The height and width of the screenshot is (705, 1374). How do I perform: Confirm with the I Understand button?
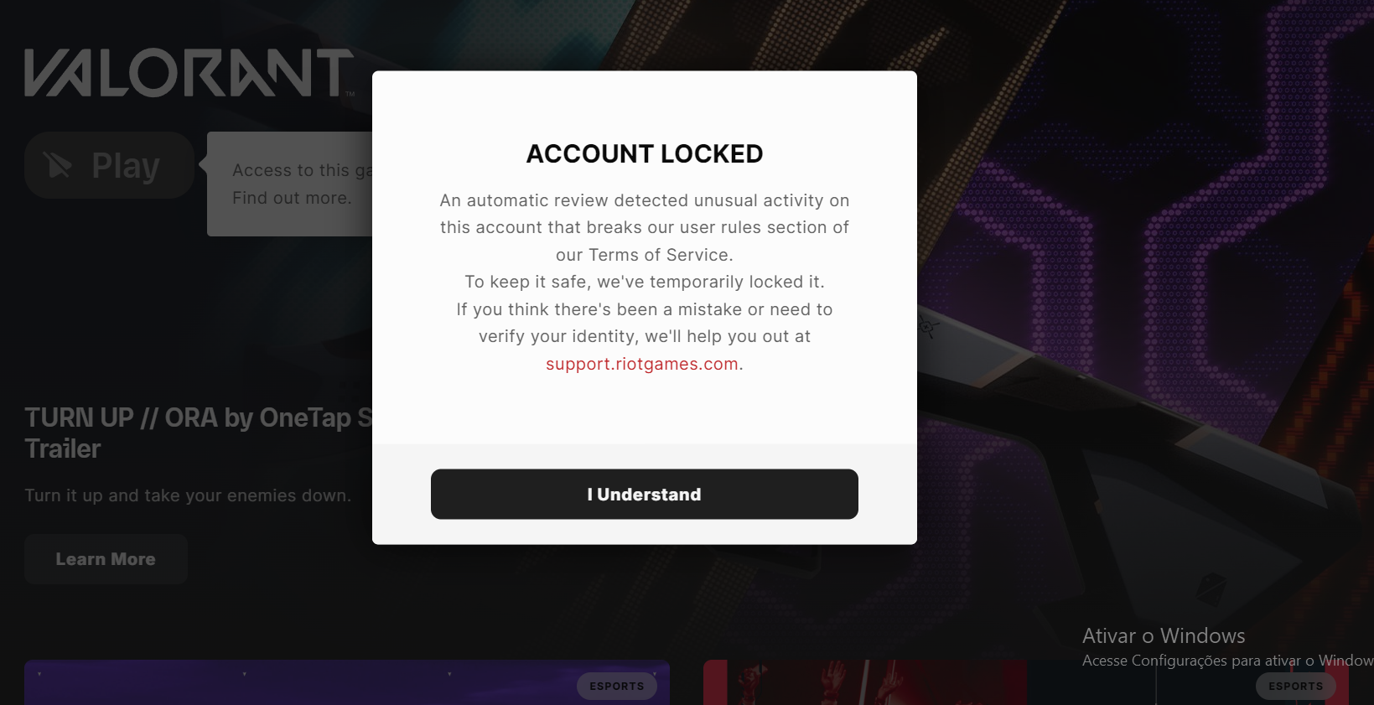(644, 495)
